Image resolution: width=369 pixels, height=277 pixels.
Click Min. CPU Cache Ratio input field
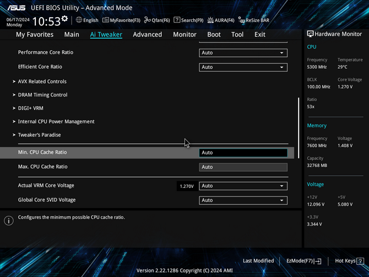coord(243,153)
